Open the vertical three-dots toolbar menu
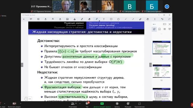The width and height of the screenshot is (193, 108). click(x=155, y=19)
